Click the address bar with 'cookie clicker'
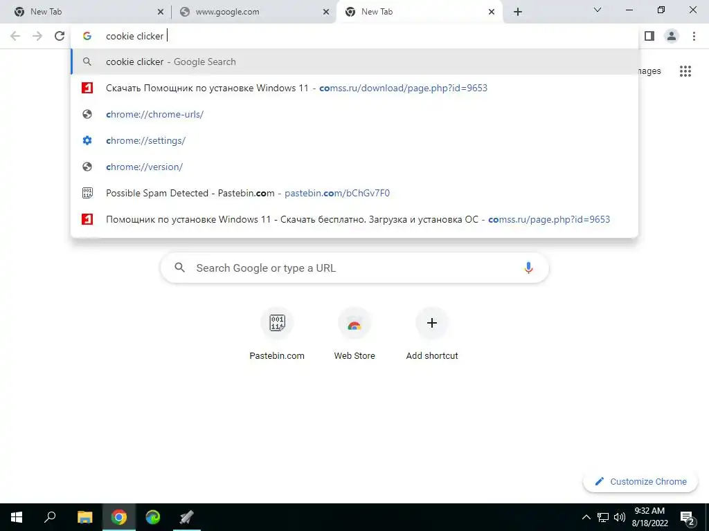The image size is (709, 531). click(354, 36)
